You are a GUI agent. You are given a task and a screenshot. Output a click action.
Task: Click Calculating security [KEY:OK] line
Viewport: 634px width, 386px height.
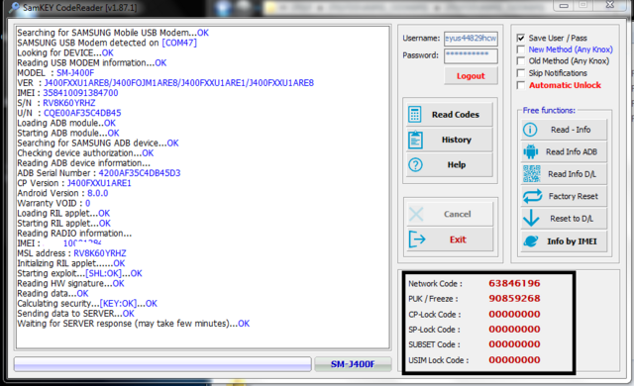(x=87, y=304)
